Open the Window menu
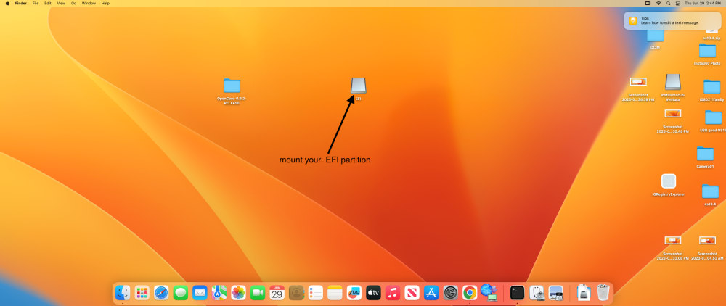Viewport: 726px width, 306px height. point(89,3)
